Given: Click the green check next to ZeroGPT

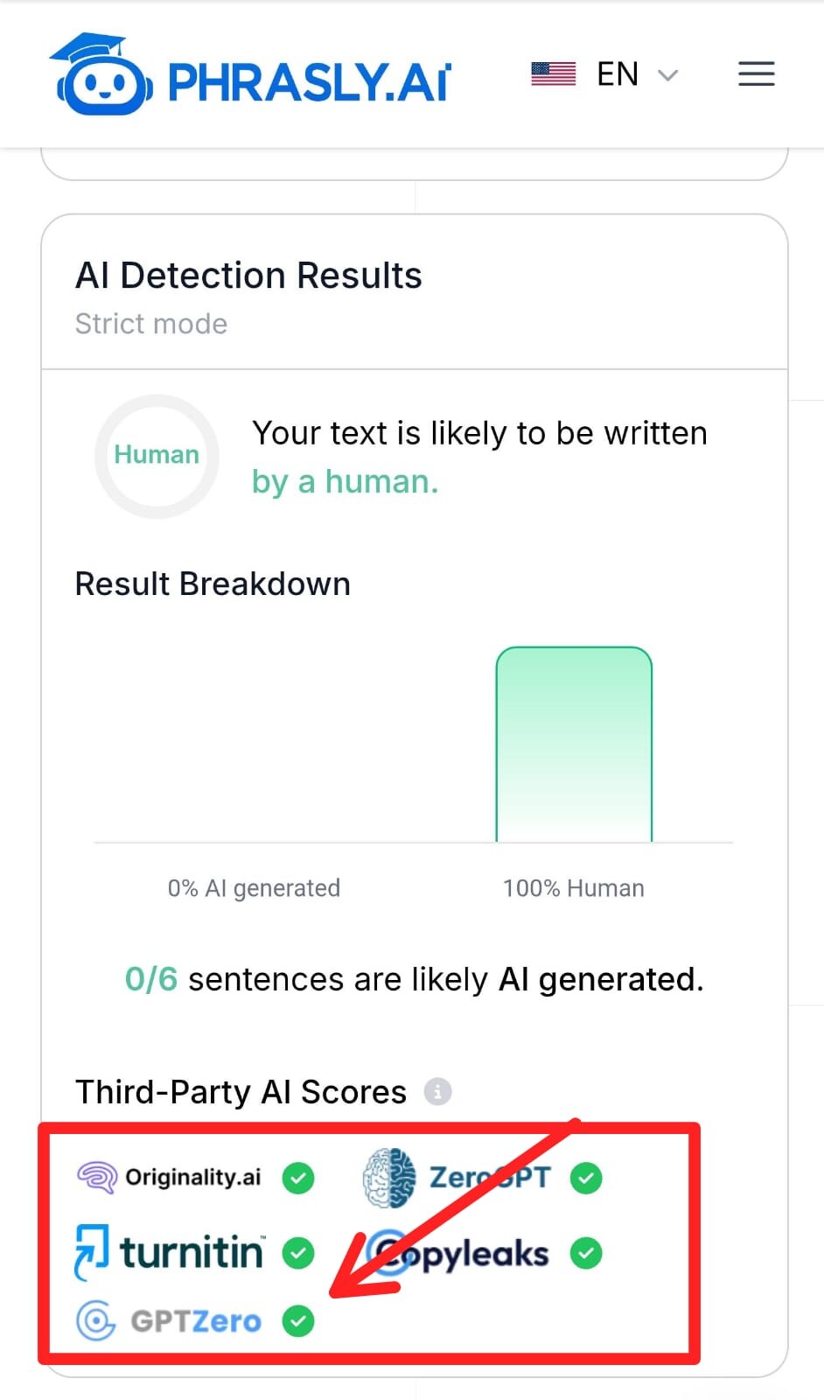Looking at the screenshot, I should pyautogui.click(x=586, y=1178).
